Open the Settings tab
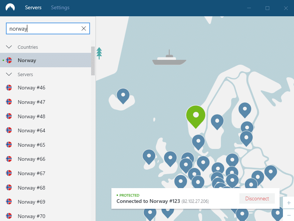Screen dimensions: 294x221 tap(60, 7)
